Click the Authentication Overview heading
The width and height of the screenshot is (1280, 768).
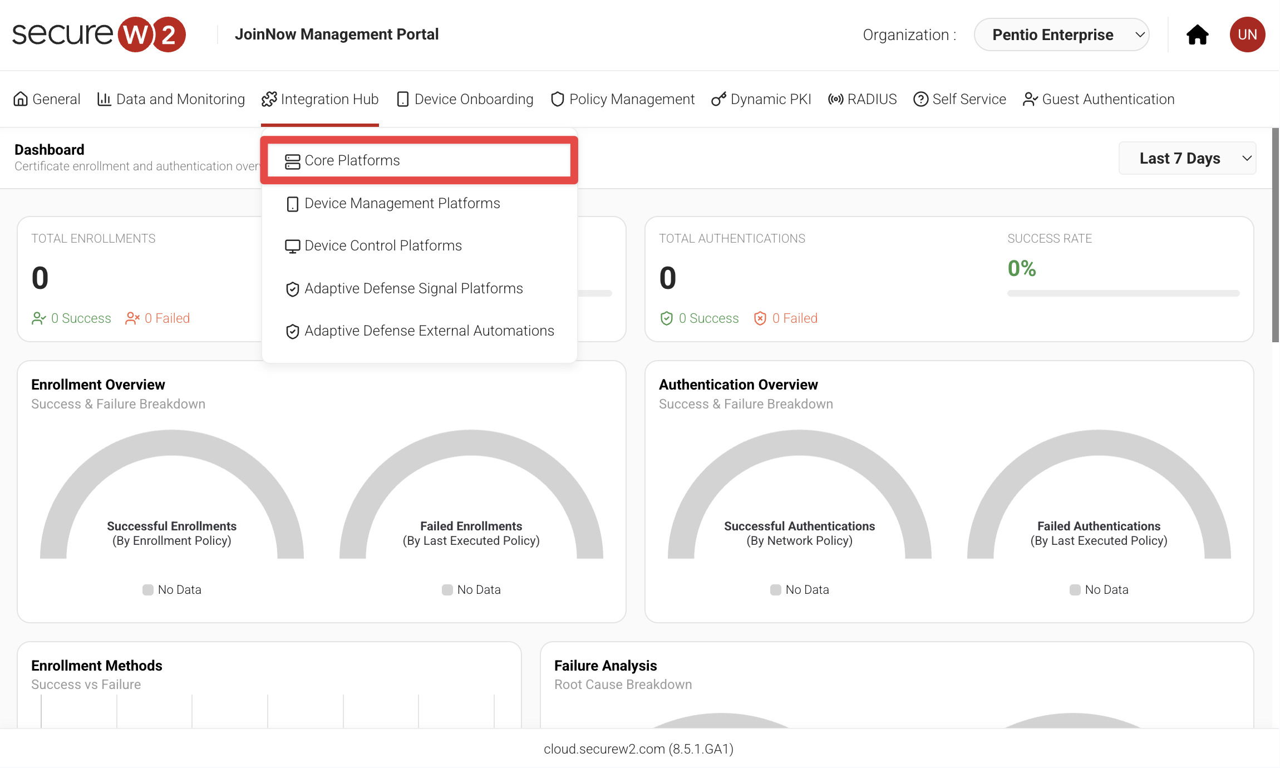click(x=739, y=385)
